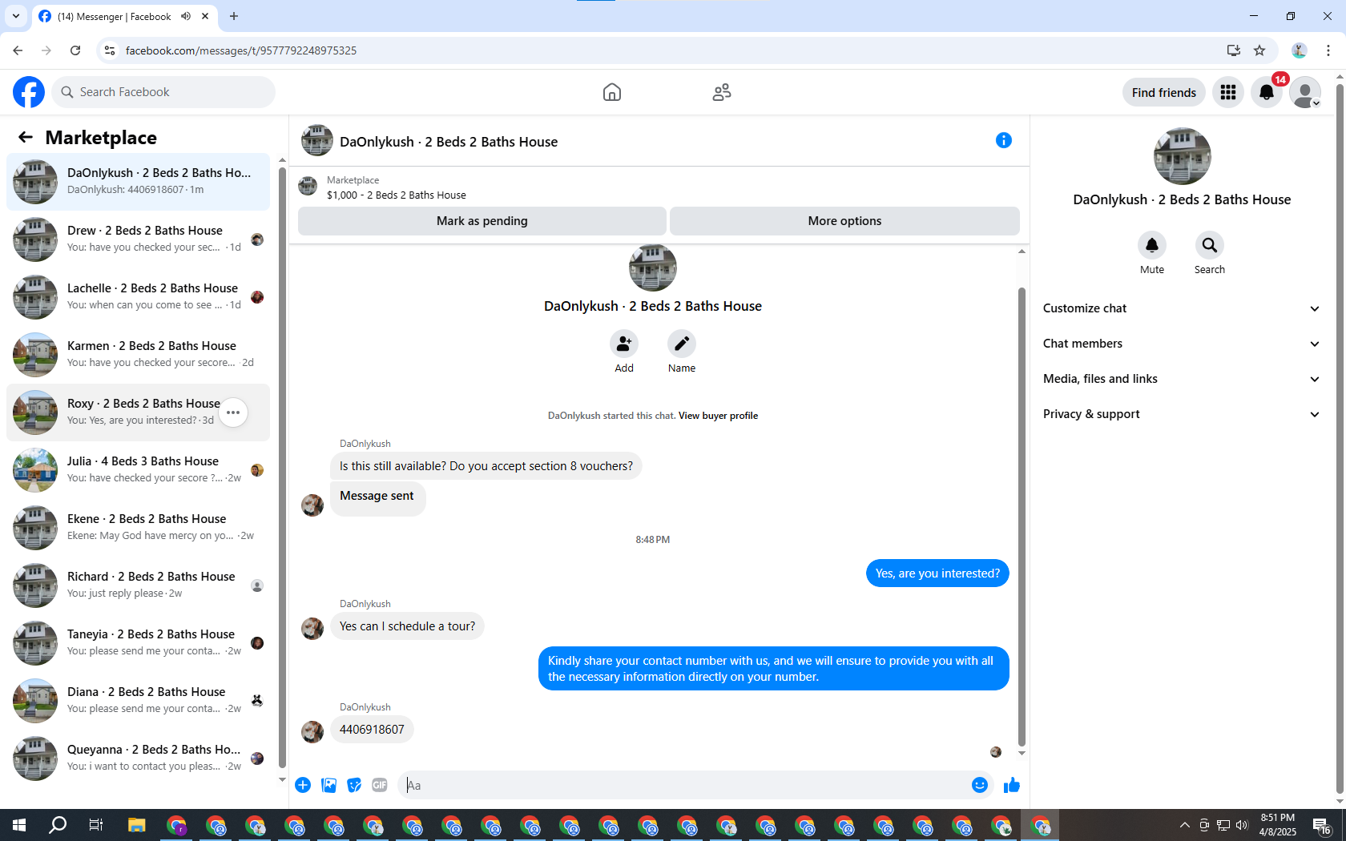The image size is (1346, 841).
Task: Mute this conversation bell icon
Action: [1152, 245]
